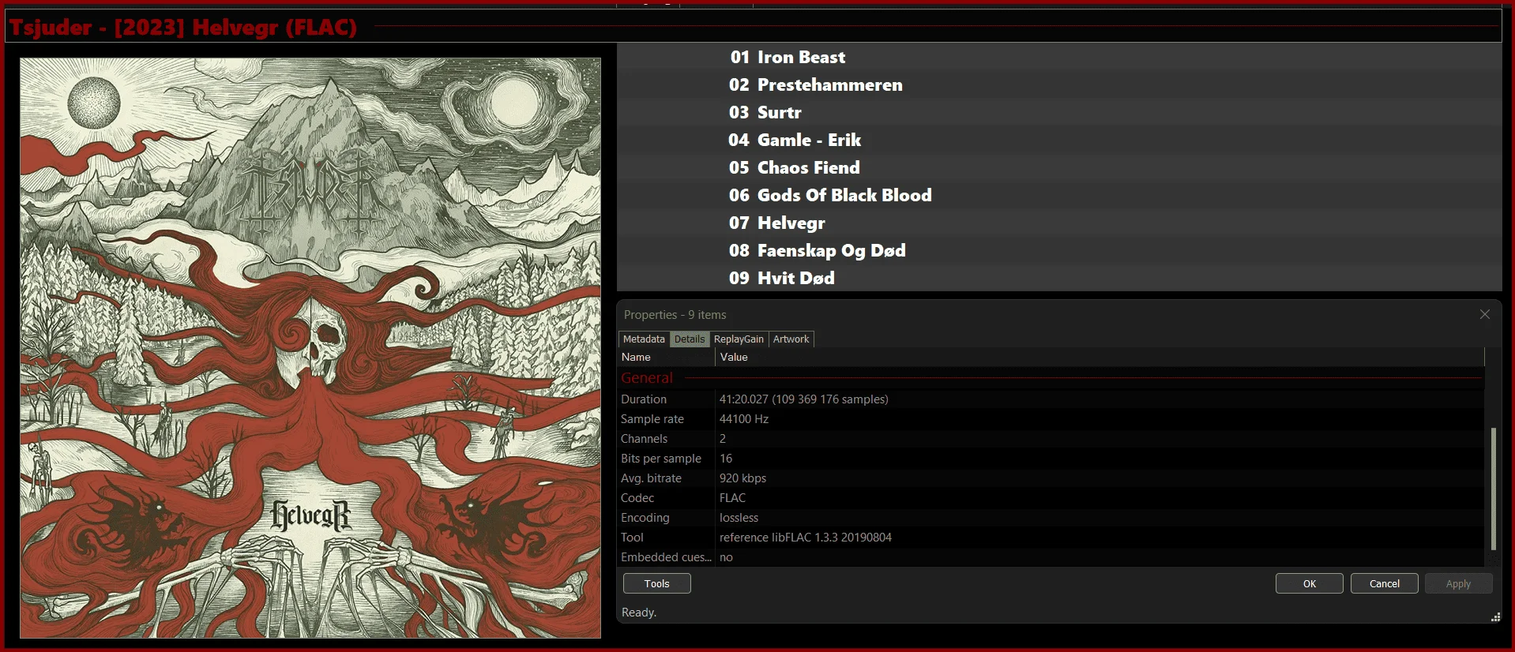
Task: Click the Tools button
Action: pos(657,583)
